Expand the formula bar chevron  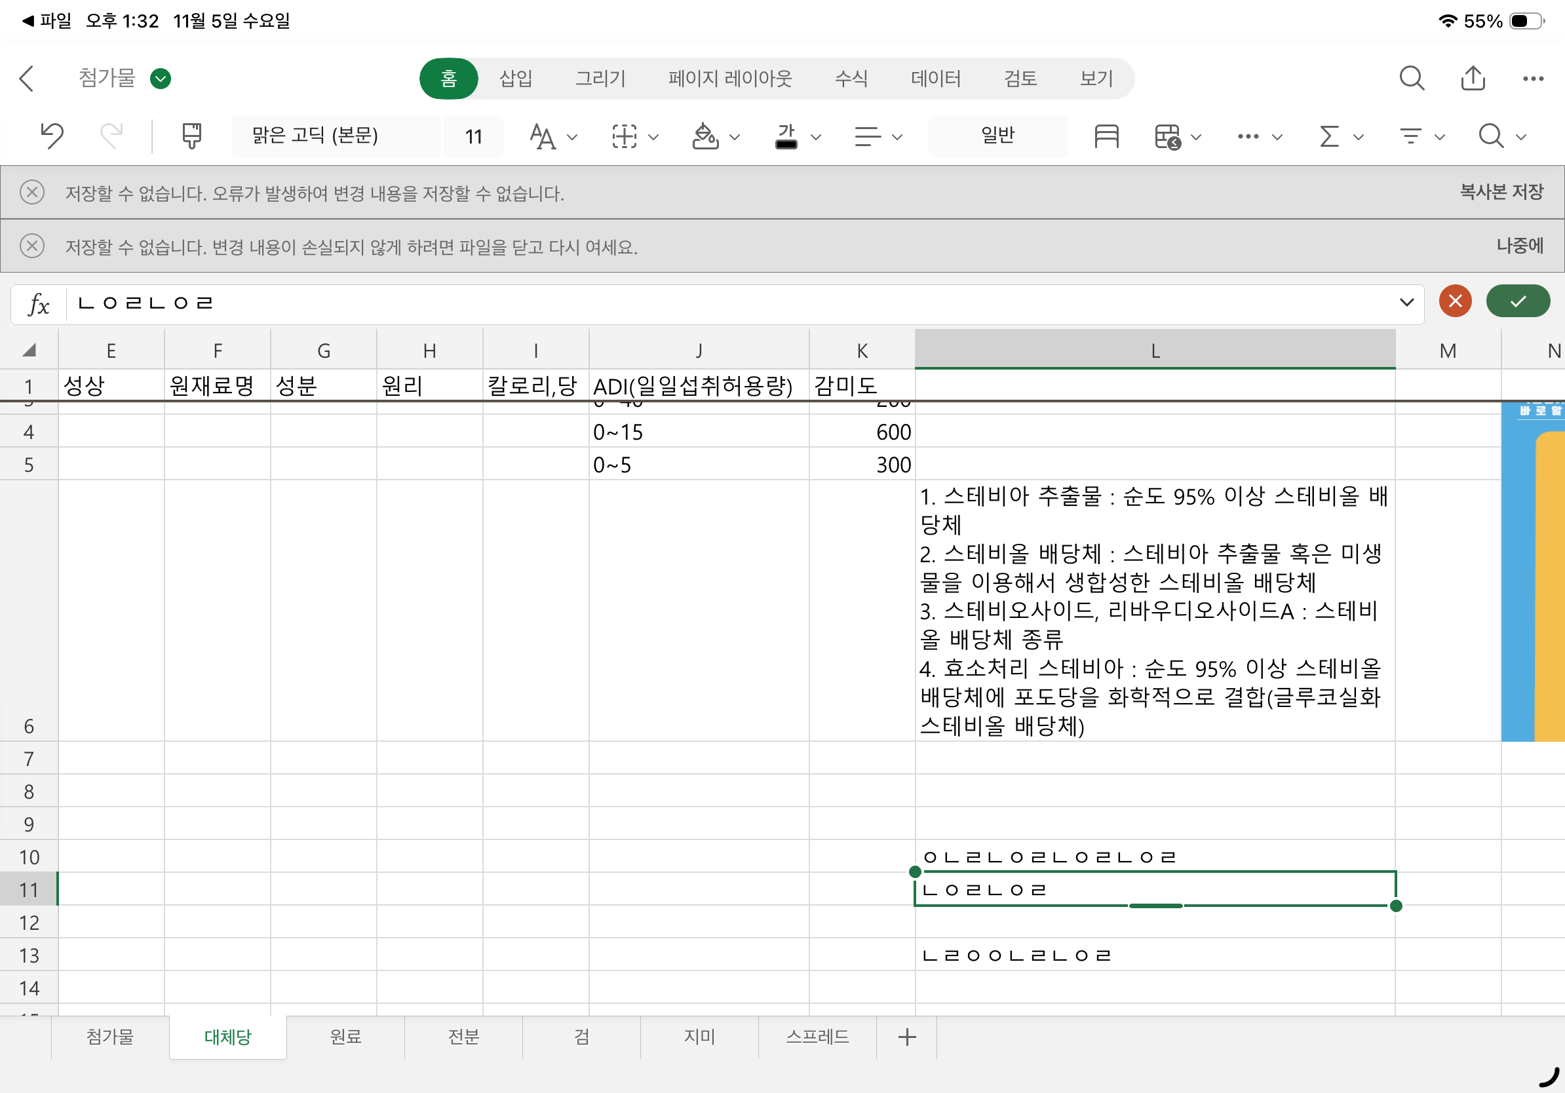coord(1406,302)
